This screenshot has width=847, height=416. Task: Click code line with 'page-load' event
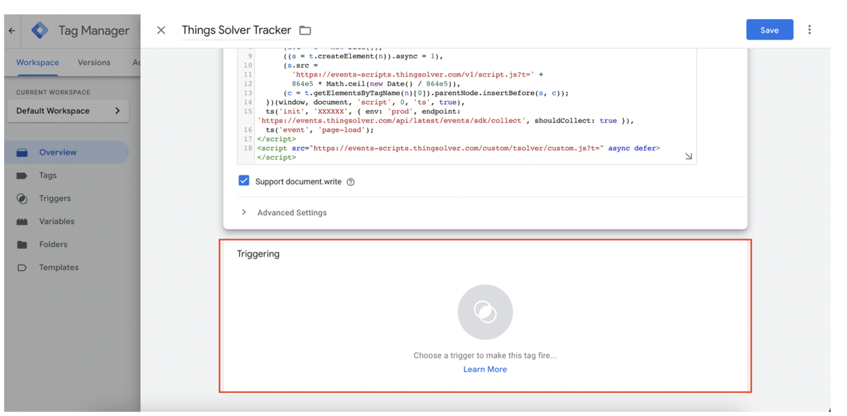319,130
